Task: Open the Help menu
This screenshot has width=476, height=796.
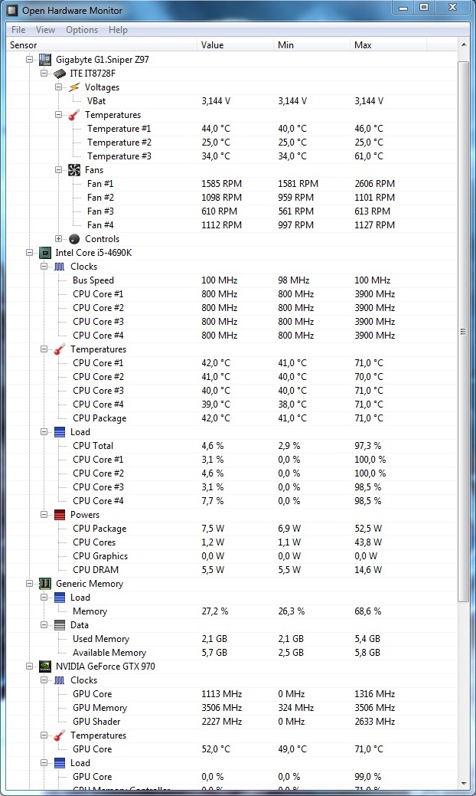Action: pyautogui.click(x=118, y=30)
